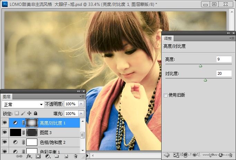Create a new group folder icon

[x=57, y=156]
